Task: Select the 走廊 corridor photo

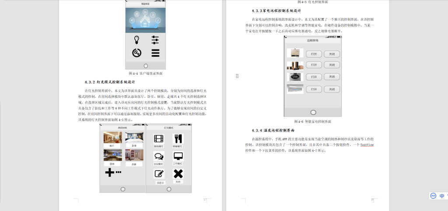Action: pyautogui.click(x=134, y=155)
